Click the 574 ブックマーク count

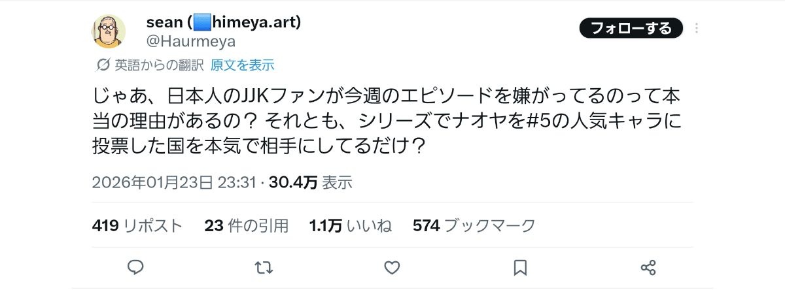tap(474, 226)
